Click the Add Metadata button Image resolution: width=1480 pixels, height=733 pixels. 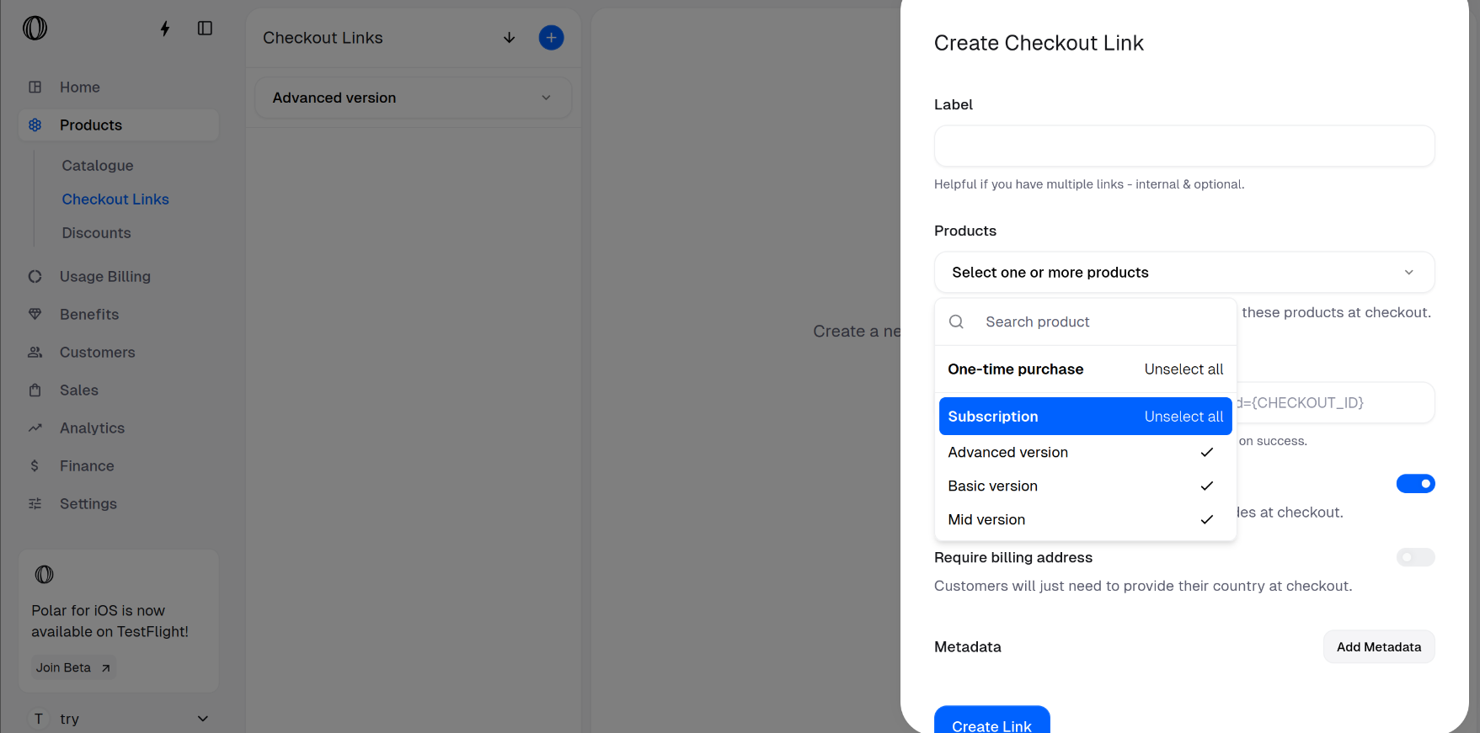point(1378,647)
